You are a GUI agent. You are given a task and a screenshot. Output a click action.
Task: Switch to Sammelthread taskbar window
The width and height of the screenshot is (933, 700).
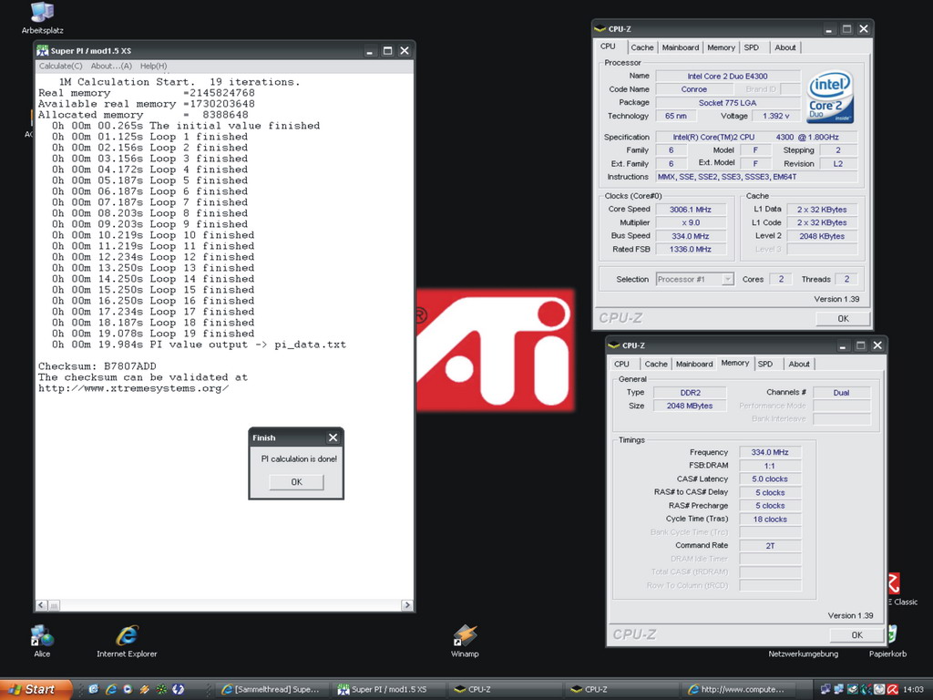[x=271, y=689]
